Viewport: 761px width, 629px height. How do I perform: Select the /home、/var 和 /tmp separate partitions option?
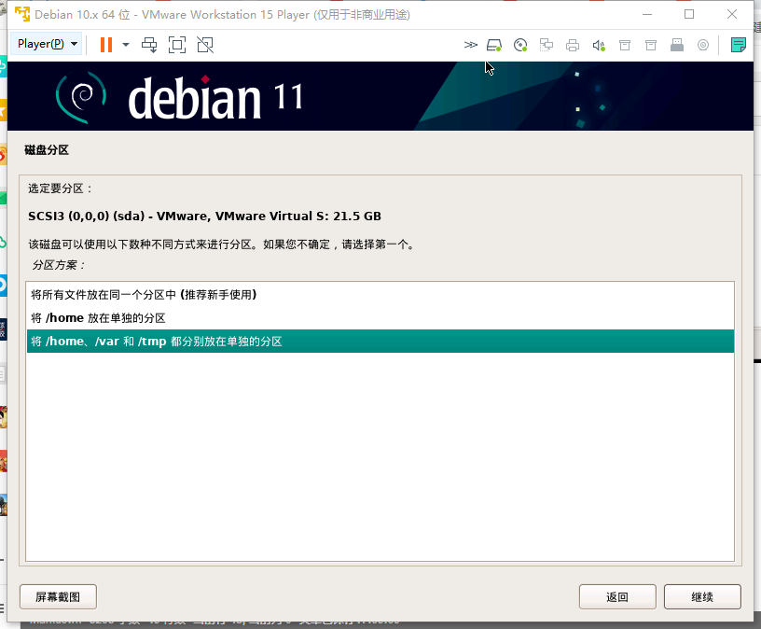pos(380,341)
